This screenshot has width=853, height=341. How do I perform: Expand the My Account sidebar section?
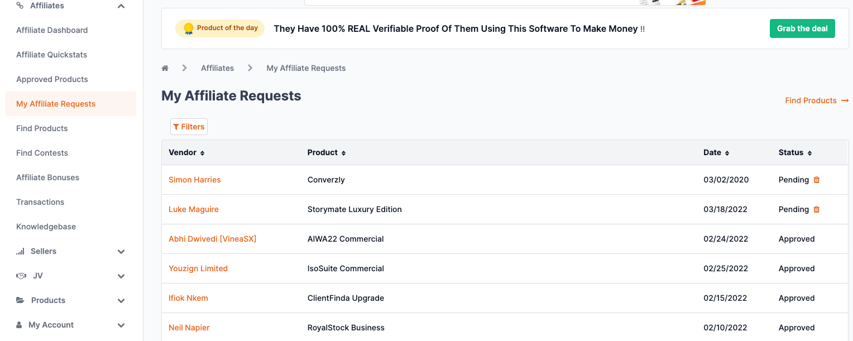121,325
